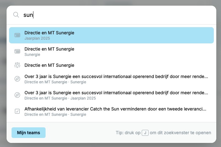Image resolution: width=221 pixels, height=147 pixels.
Task: Click the J keyboard shortcut key badge
Action: 145,133
